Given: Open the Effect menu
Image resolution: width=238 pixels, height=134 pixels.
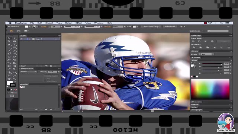Looking at the screenshot, I should tap(79, 23).
